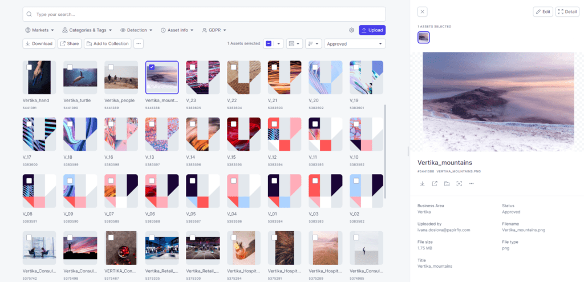The image size is (584, 282).
Task: Check the V_15 asset checkbox
Action: point(233,124)
